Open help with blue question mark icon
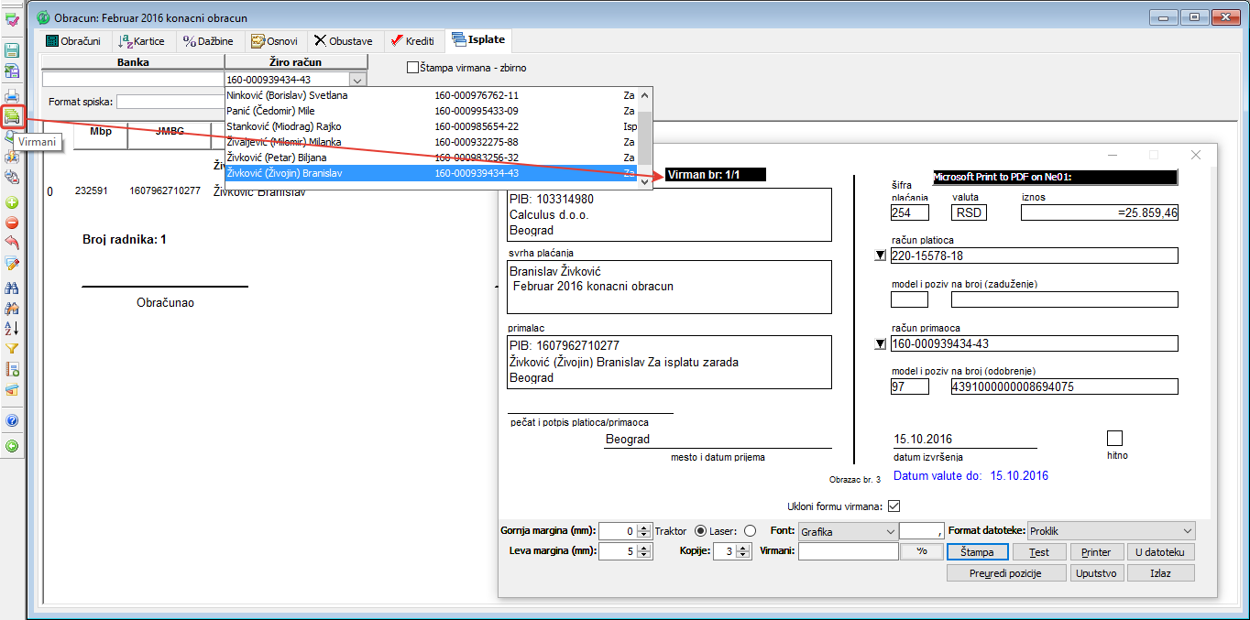Image resolution: width=1250 pixels, height=620 pixels. [12, 420]
